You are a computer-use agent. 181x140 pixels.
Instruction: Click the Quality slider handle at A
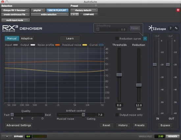click(x=12, y=115)
